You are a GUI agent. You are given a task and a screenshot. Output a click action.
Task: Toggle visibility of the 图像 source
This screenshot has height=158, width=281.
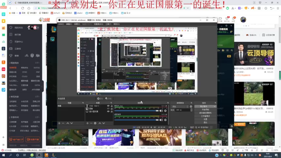pyautogui.click(x=108, y=108)
